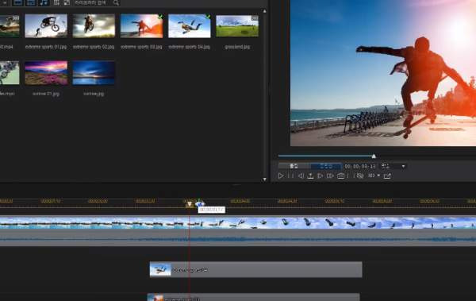Select the extreme sports 02.jpg thumbnail
The width and height of the screenshot is (476, 301).
[x=94, y=26]
